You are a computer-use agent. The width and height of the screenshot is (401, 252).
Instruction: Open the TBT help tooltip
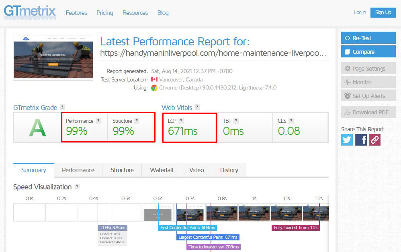pyautogui.click(x=236, y=120)
